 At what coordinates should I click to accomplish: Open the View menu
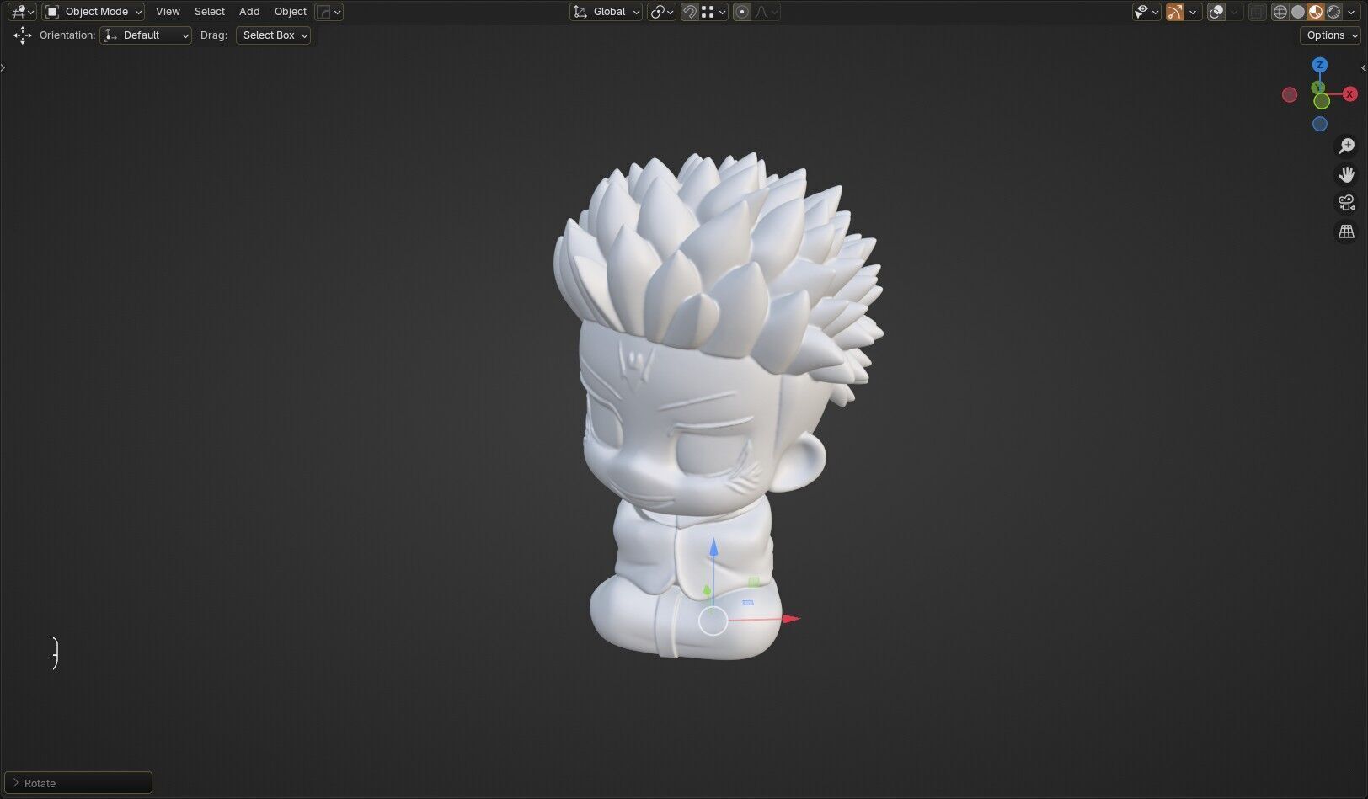pyautogui.click(x=168, y=12)
